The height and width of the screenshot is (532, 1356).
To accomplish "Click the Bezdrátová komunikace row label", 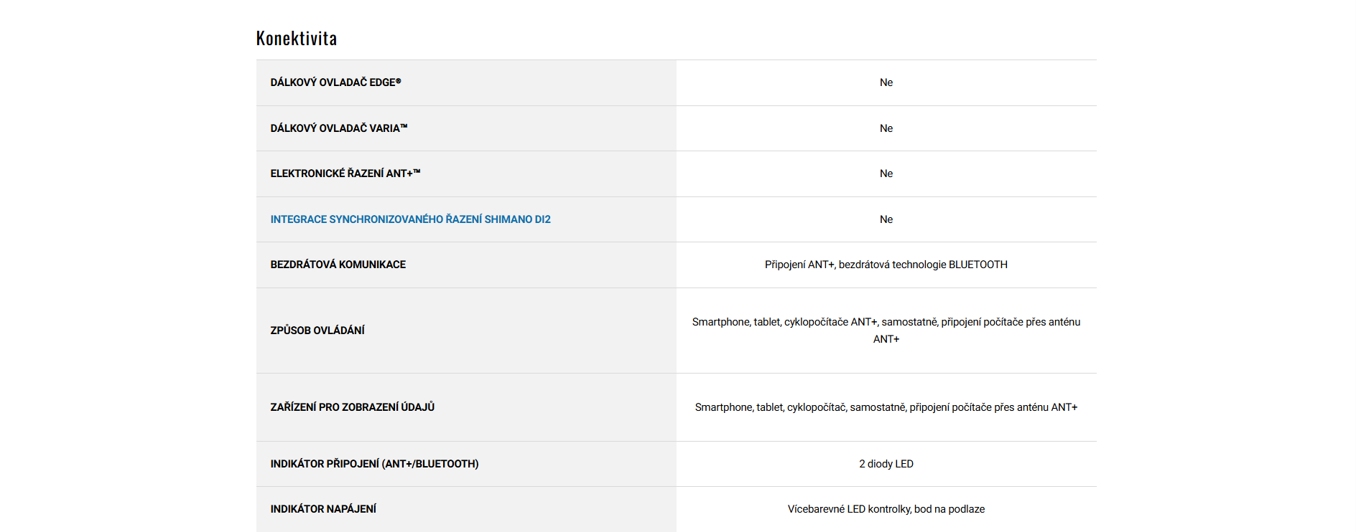I will tap(338, 265).
